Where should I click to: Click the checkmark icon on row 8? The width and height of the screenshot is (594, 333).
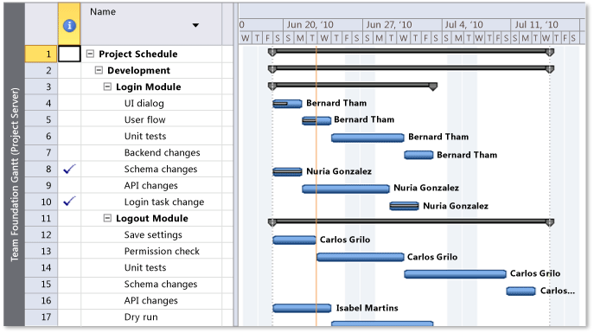pos(70,169)
